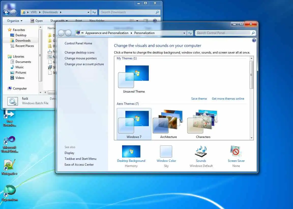Open Notepad++ desktop shortcut icon
The image size is (293, 209).
click(9, 167)
